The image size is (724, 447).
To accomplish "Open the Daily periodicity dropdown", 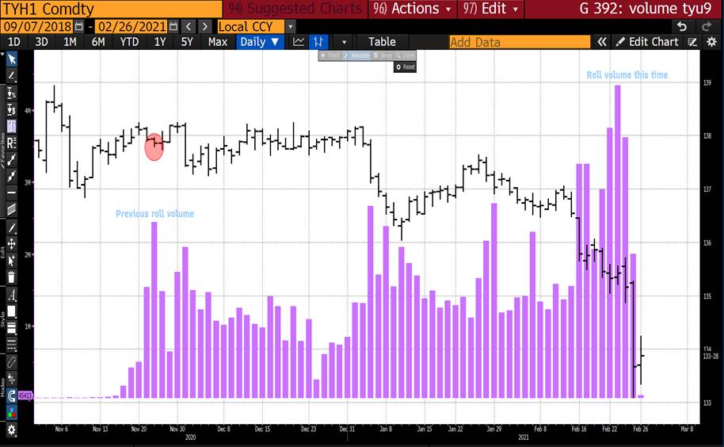I will tap(260, 42).
